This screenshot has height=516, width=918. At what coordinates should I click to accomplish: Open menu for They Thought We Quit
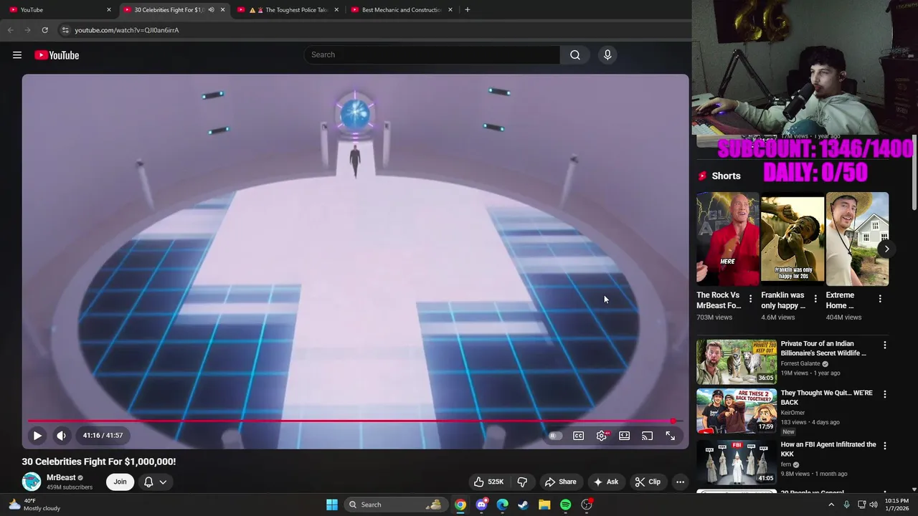point(885,394)
